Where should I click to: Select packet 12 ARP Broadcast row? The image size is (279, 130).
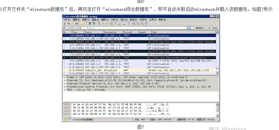(139, 70)
